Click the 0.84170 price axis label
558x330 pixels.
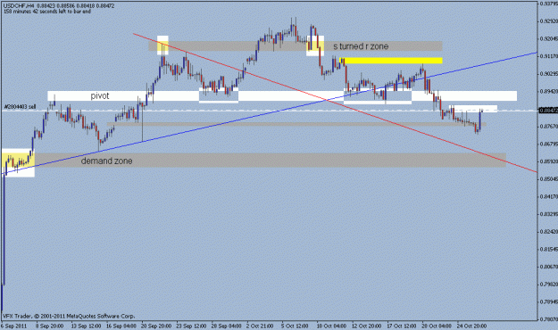(x=549, y=196)
